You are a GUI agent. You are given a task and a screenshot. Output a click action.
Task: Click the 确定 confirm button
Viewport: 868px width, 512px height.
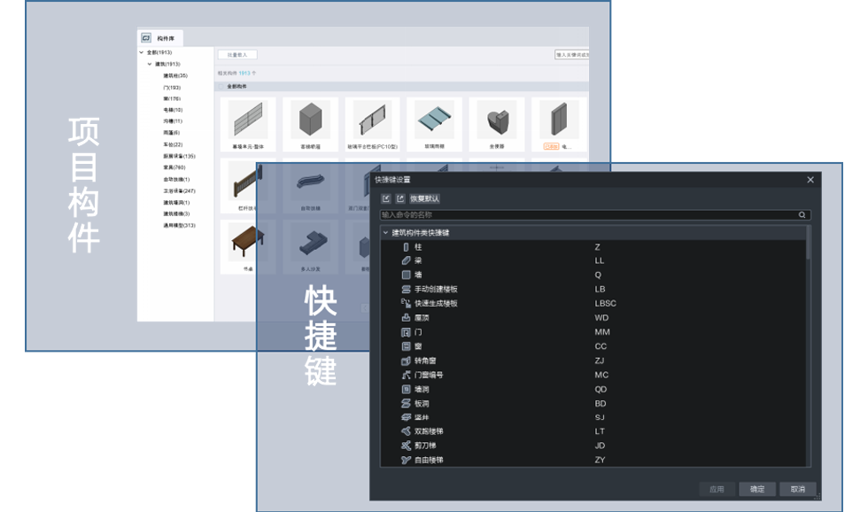[757, 489]
